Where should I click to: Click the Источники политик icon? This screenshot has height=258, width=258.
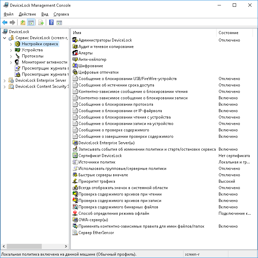(75, 162)
